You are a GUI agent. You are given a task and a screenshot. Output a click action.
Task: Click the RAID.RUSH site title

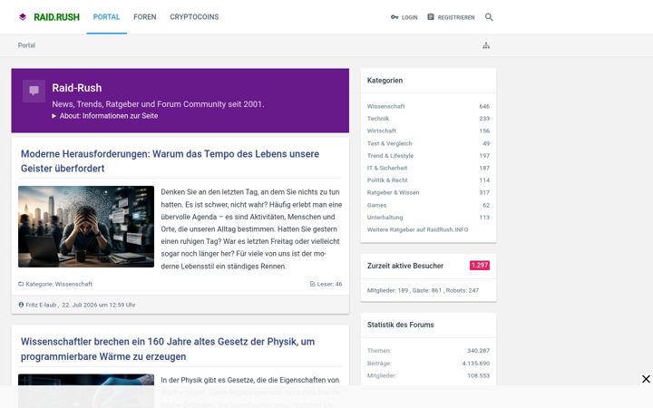click(56, 17)
